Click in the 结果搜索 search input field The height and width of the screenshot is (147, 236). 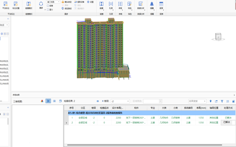(196, 101)
